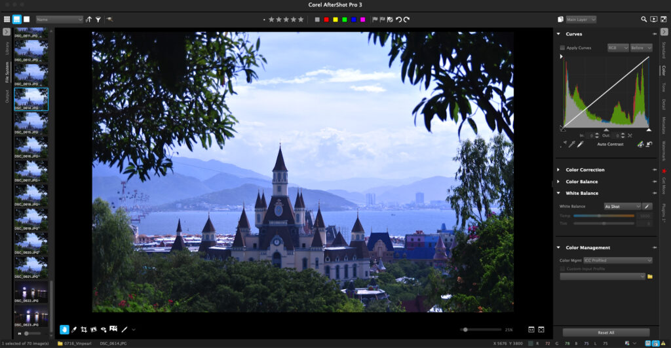Apply the blue color label

353,20
